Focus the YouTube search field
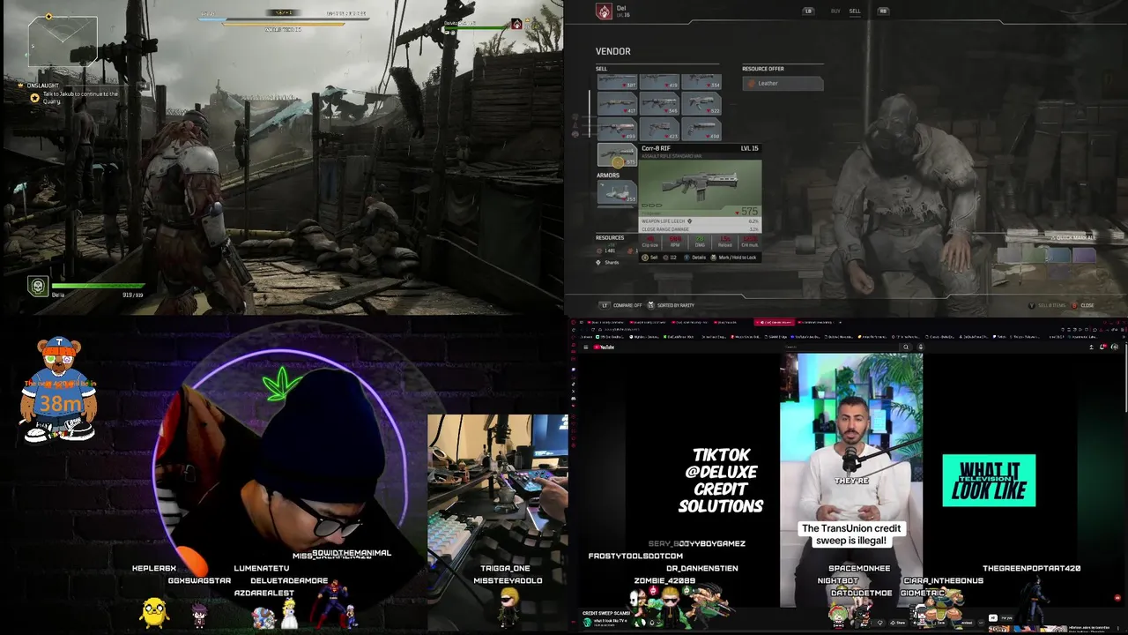 click(842, 347)
